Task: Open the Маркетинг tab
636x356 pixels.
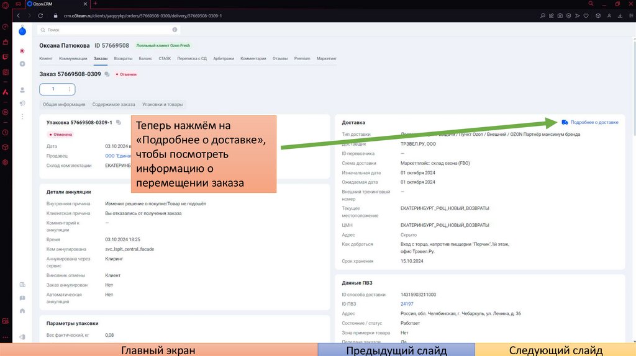Action: tap(327, 58)
